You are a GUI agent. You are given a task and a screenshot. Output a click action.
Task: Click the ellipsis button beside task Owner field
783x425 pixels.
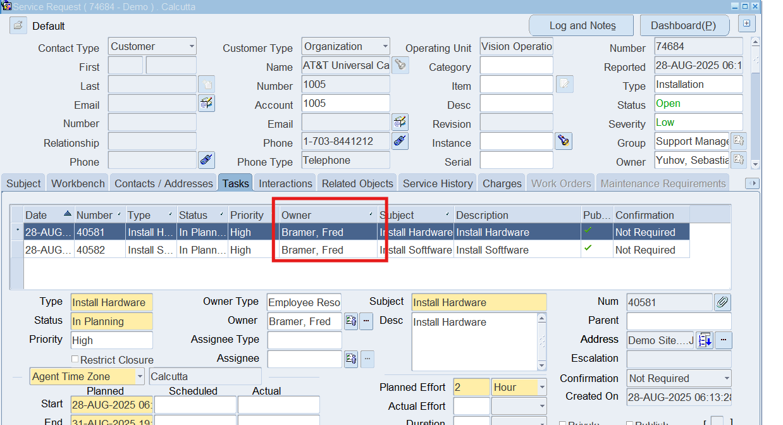pos(367,321)
